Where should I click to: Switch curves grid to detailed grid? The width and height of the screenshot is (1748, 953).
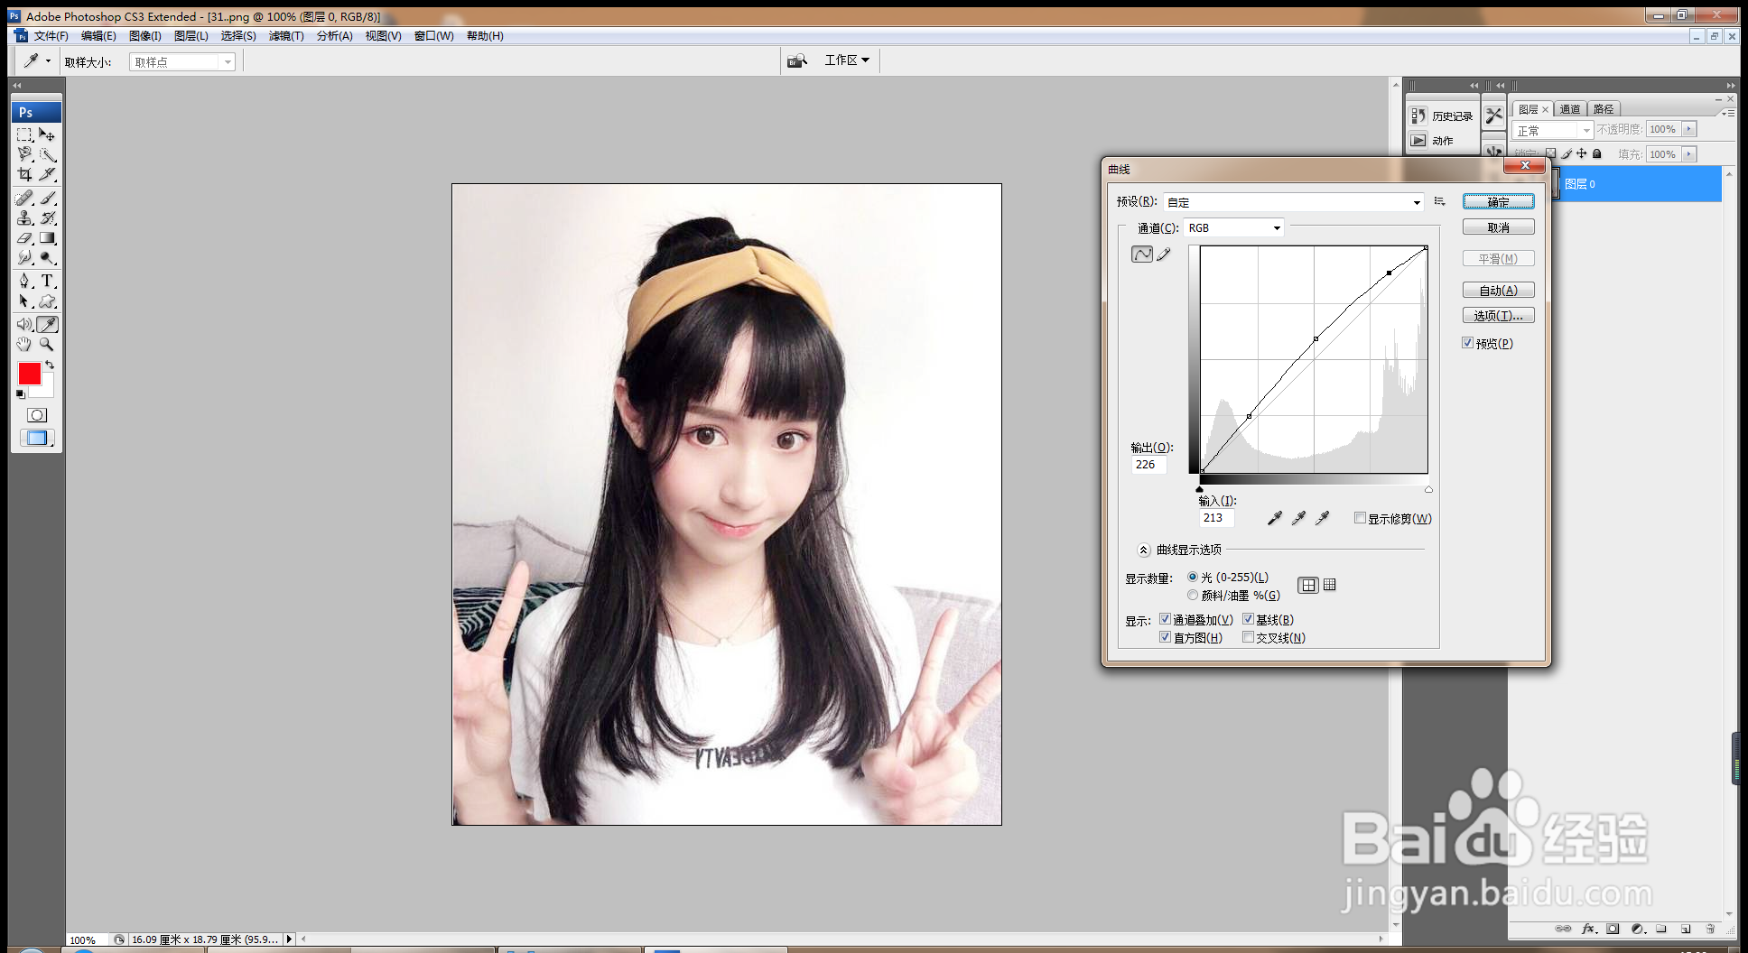coord(1330,585)
